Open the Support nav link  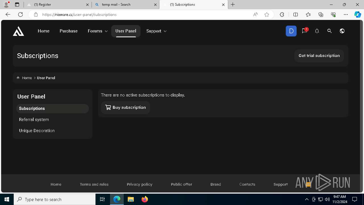coord(154,31)
